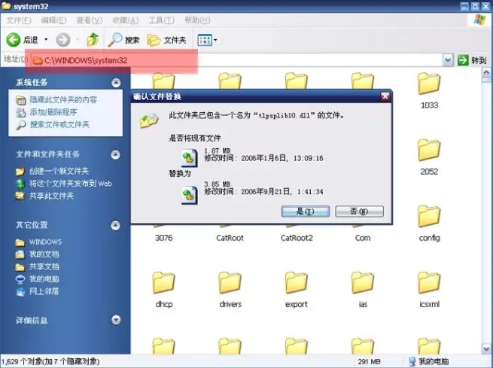
Task: Select the dhcp folder icon
Action: click(164, 283)
